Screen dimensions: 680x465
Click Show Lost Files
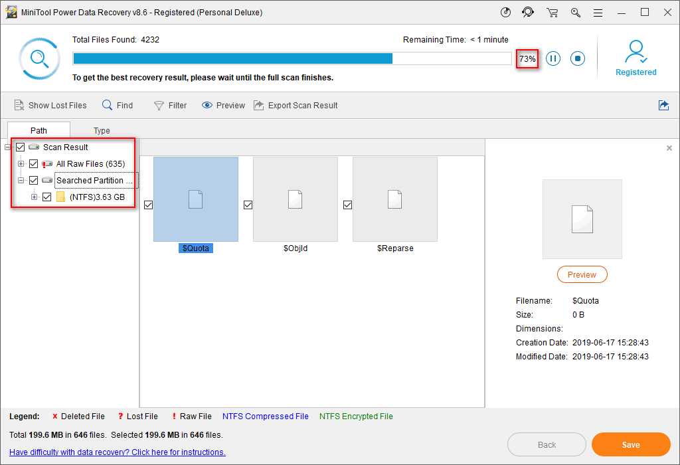pos(50,106)
